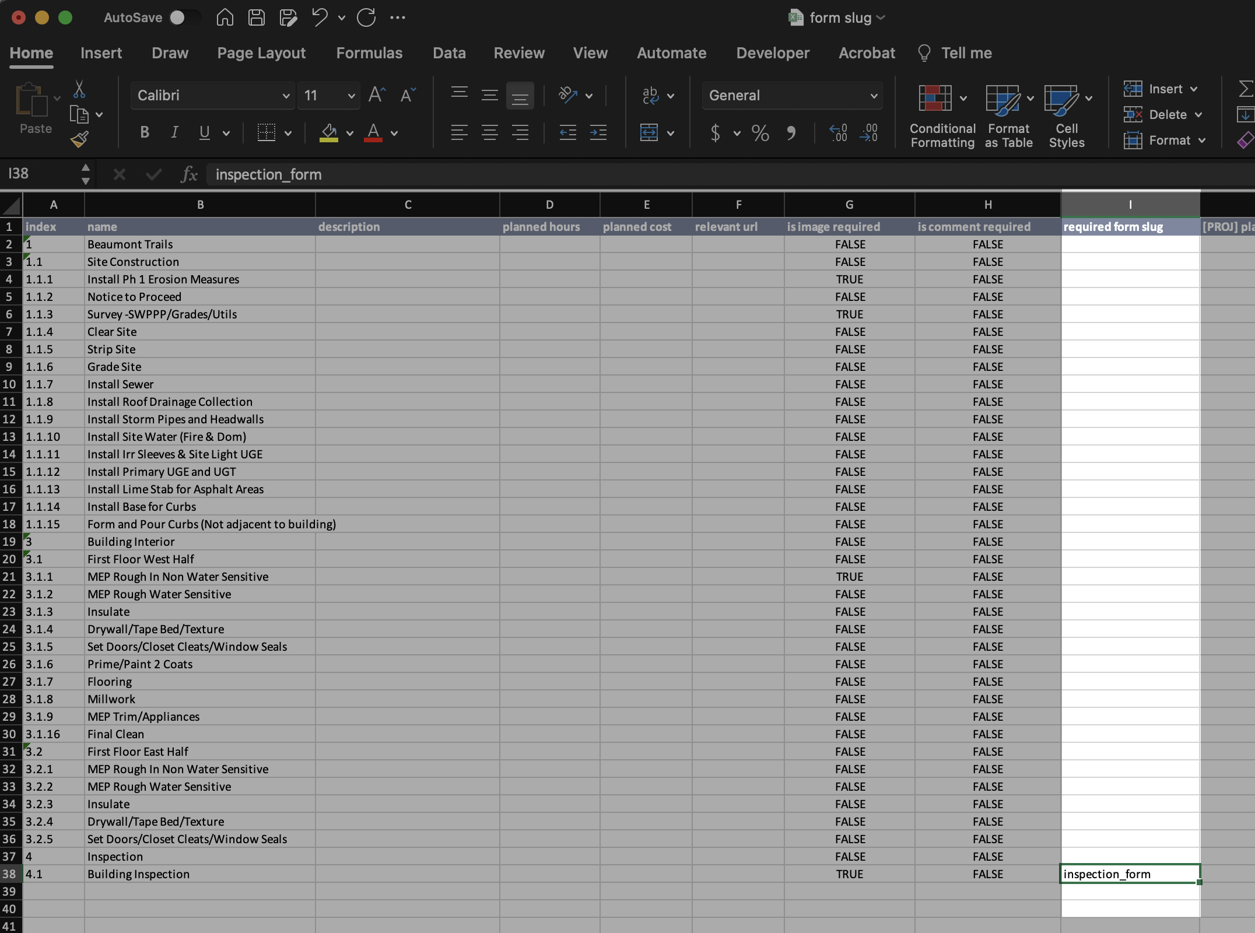Open the General number format dropdown
The height and width of the screenshot is (933, 1255).
click(874, 96)
